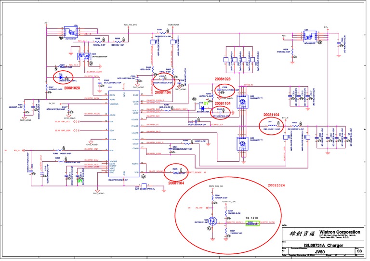Select the C505 capacitor symbol
The image size is (370, 261).
click(220, 113)
